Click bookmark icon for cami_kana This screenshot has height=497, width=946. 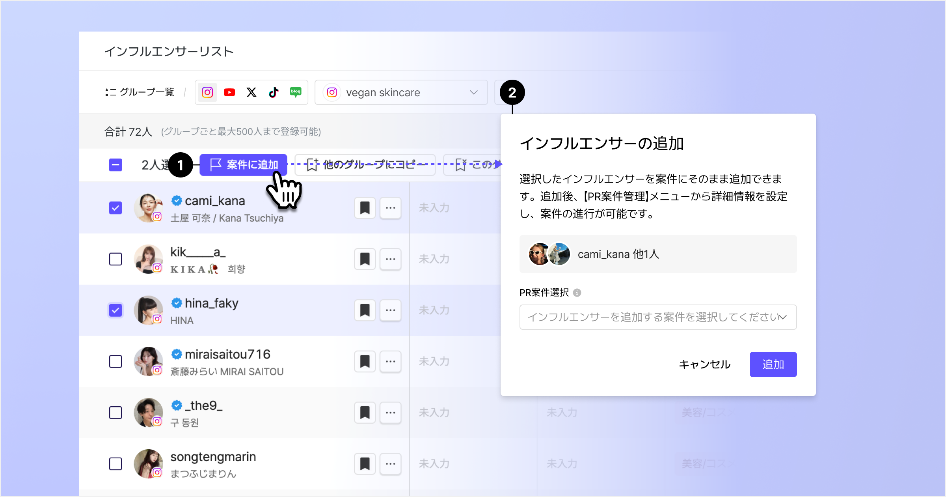coord(365,208)
